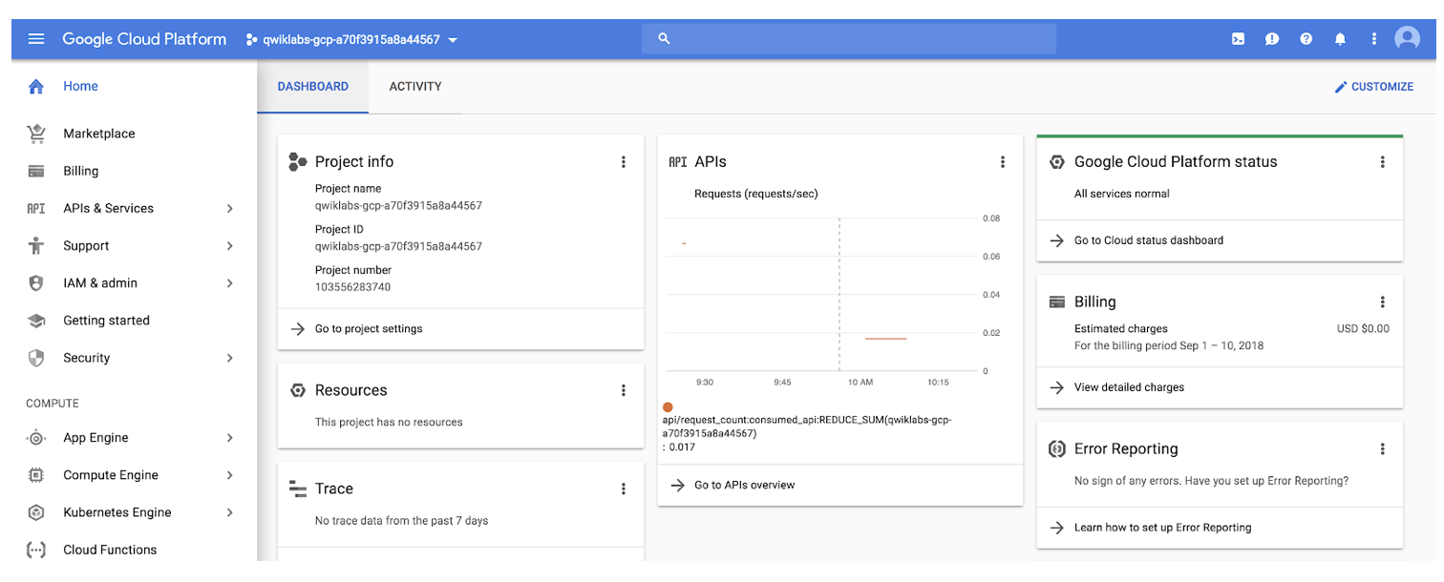Click the orange legend dot below chart
The image size is (1444, 582).
(x=668, y=407)
